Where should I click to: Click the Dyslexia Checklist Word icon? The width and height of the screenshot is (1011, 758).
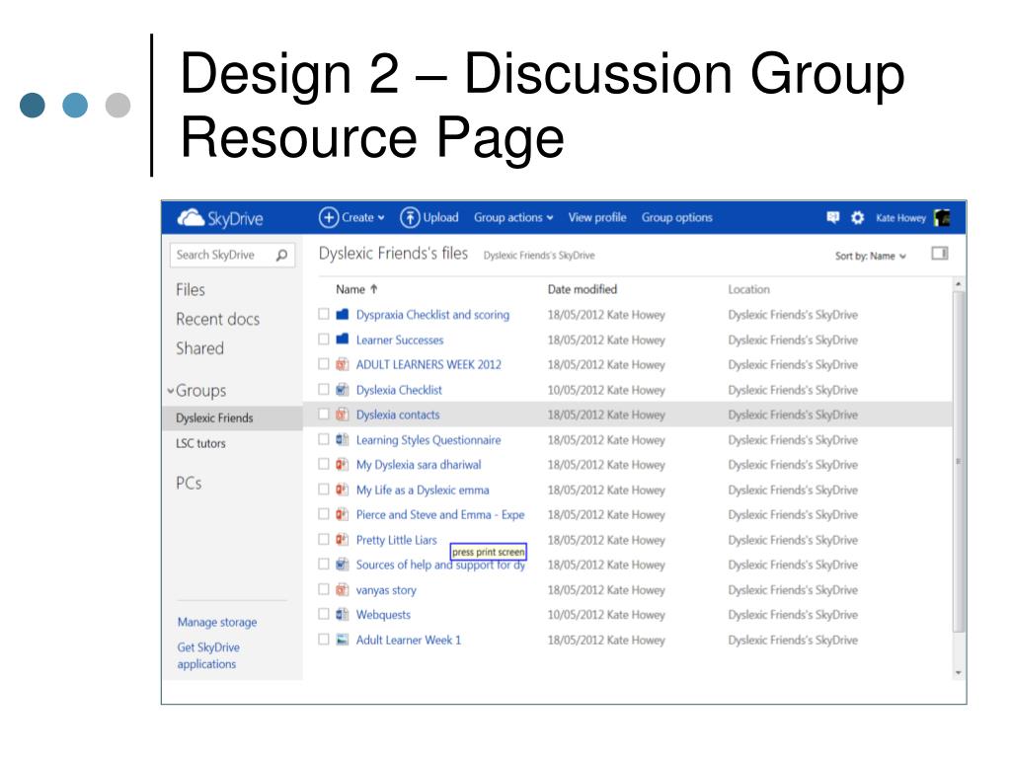(343, 389)
